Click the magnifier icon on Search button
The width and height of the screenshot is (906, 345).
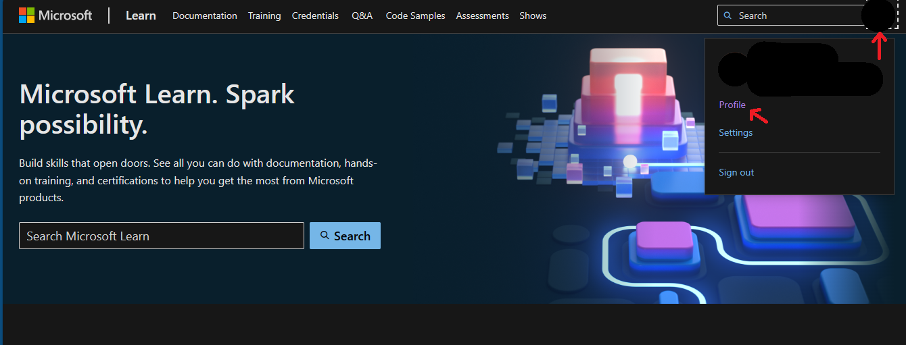coord(325,235)
